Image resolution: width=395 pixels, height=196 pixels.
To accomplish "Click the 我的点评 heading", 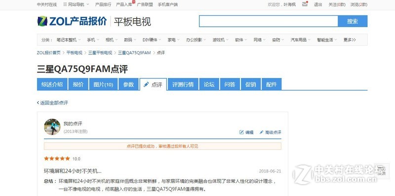I will pyautogui.click(x=73, y=124).
